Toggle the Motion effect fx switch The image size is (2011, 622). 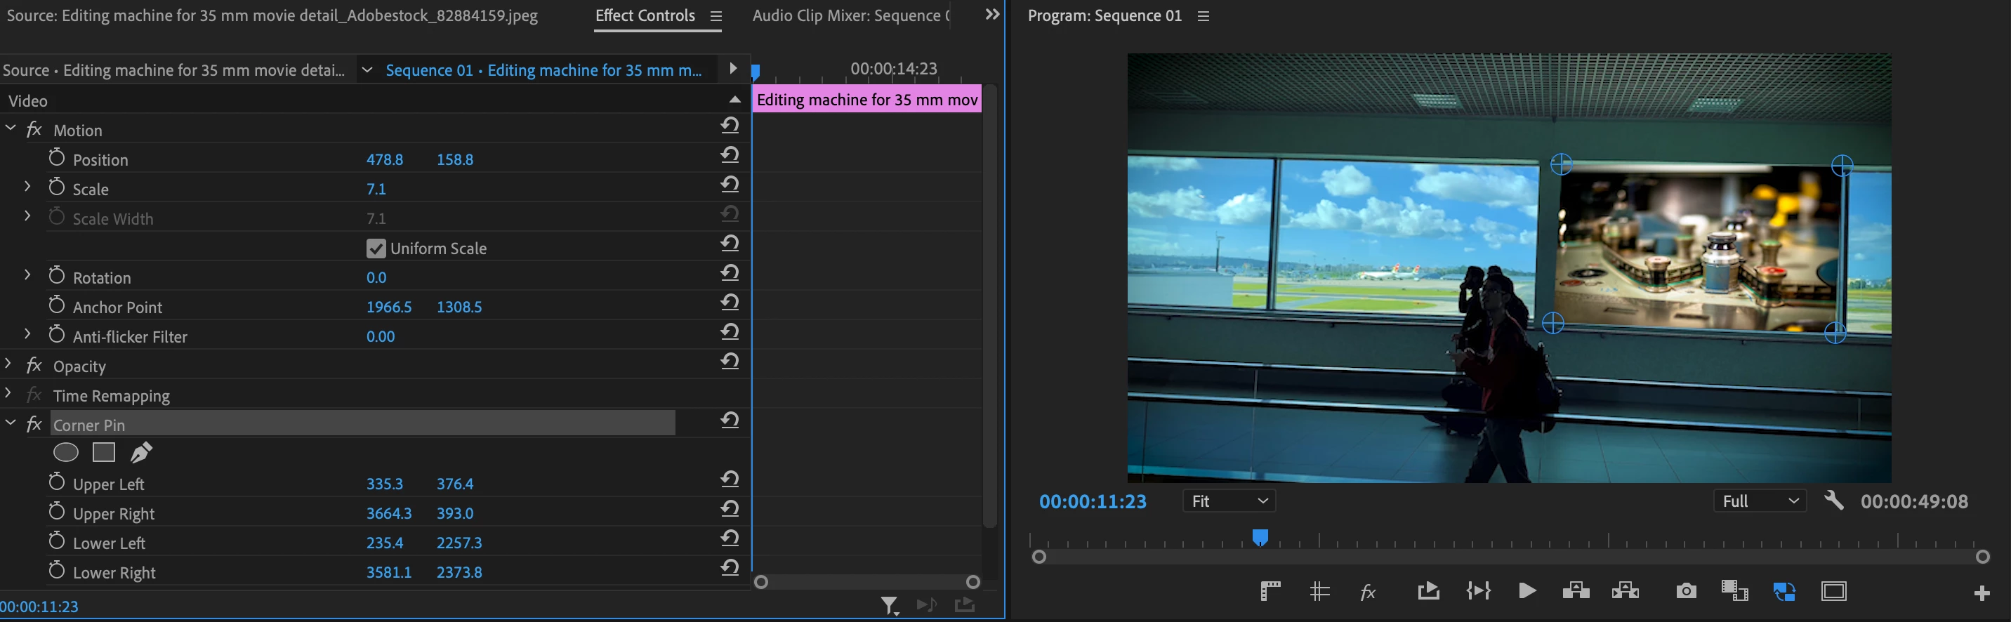pyautogui.click(x=34, y=128)
